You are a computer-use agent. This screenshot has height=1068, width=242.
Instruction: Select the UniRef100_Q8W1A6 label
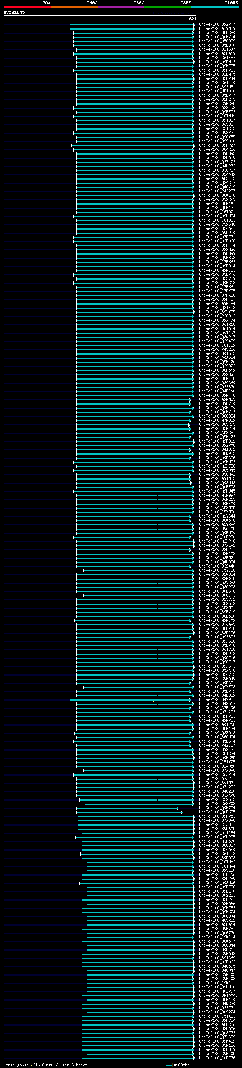[217, 195]
